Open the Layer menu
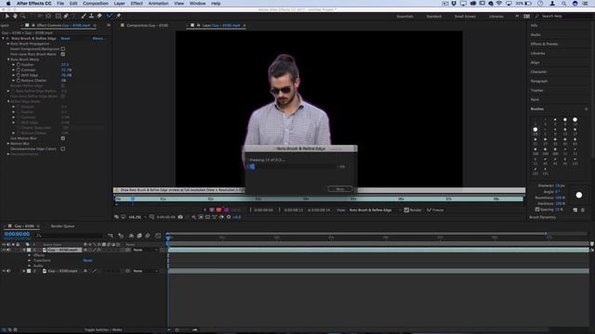Image resolution: width=595 pixels, height=334 pixels. (x=119, y=4)
